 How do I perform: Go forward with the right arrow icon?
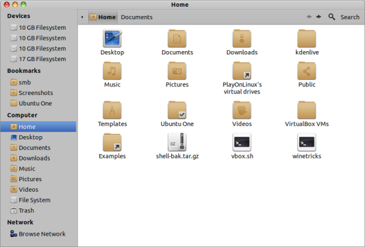click(x=319, y=17)
